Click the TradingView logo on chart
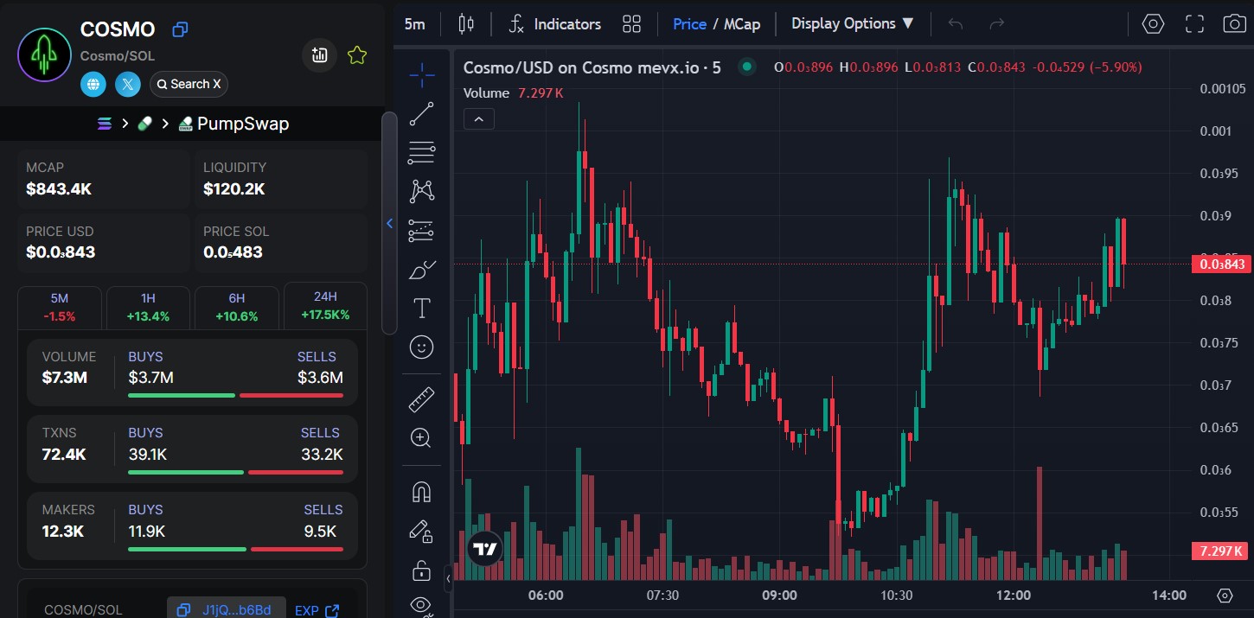 tap(485, 548)
